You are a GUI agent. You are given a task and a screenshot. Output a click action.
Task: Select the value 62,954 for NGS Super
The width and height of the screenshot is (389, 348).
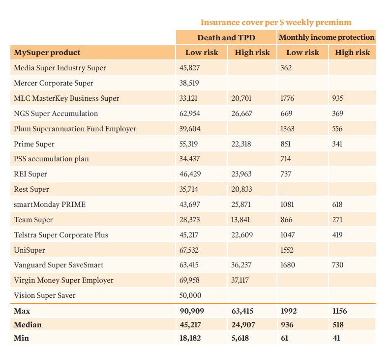190,114
